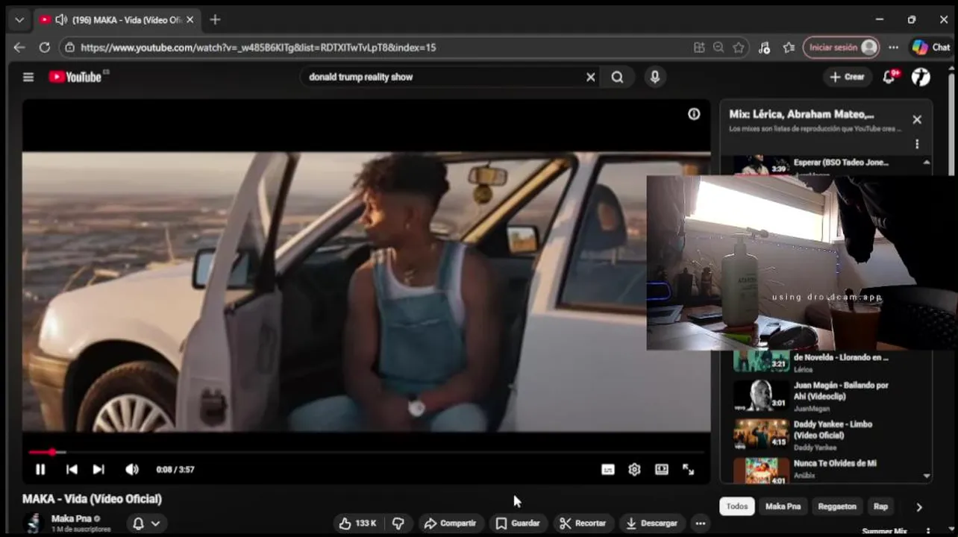Show more filter chips with arrow
The width and height of the screenshot is (958, 537).
918,507
